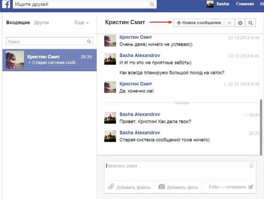Click the inbox search magnifier button

tap(89, 41)
